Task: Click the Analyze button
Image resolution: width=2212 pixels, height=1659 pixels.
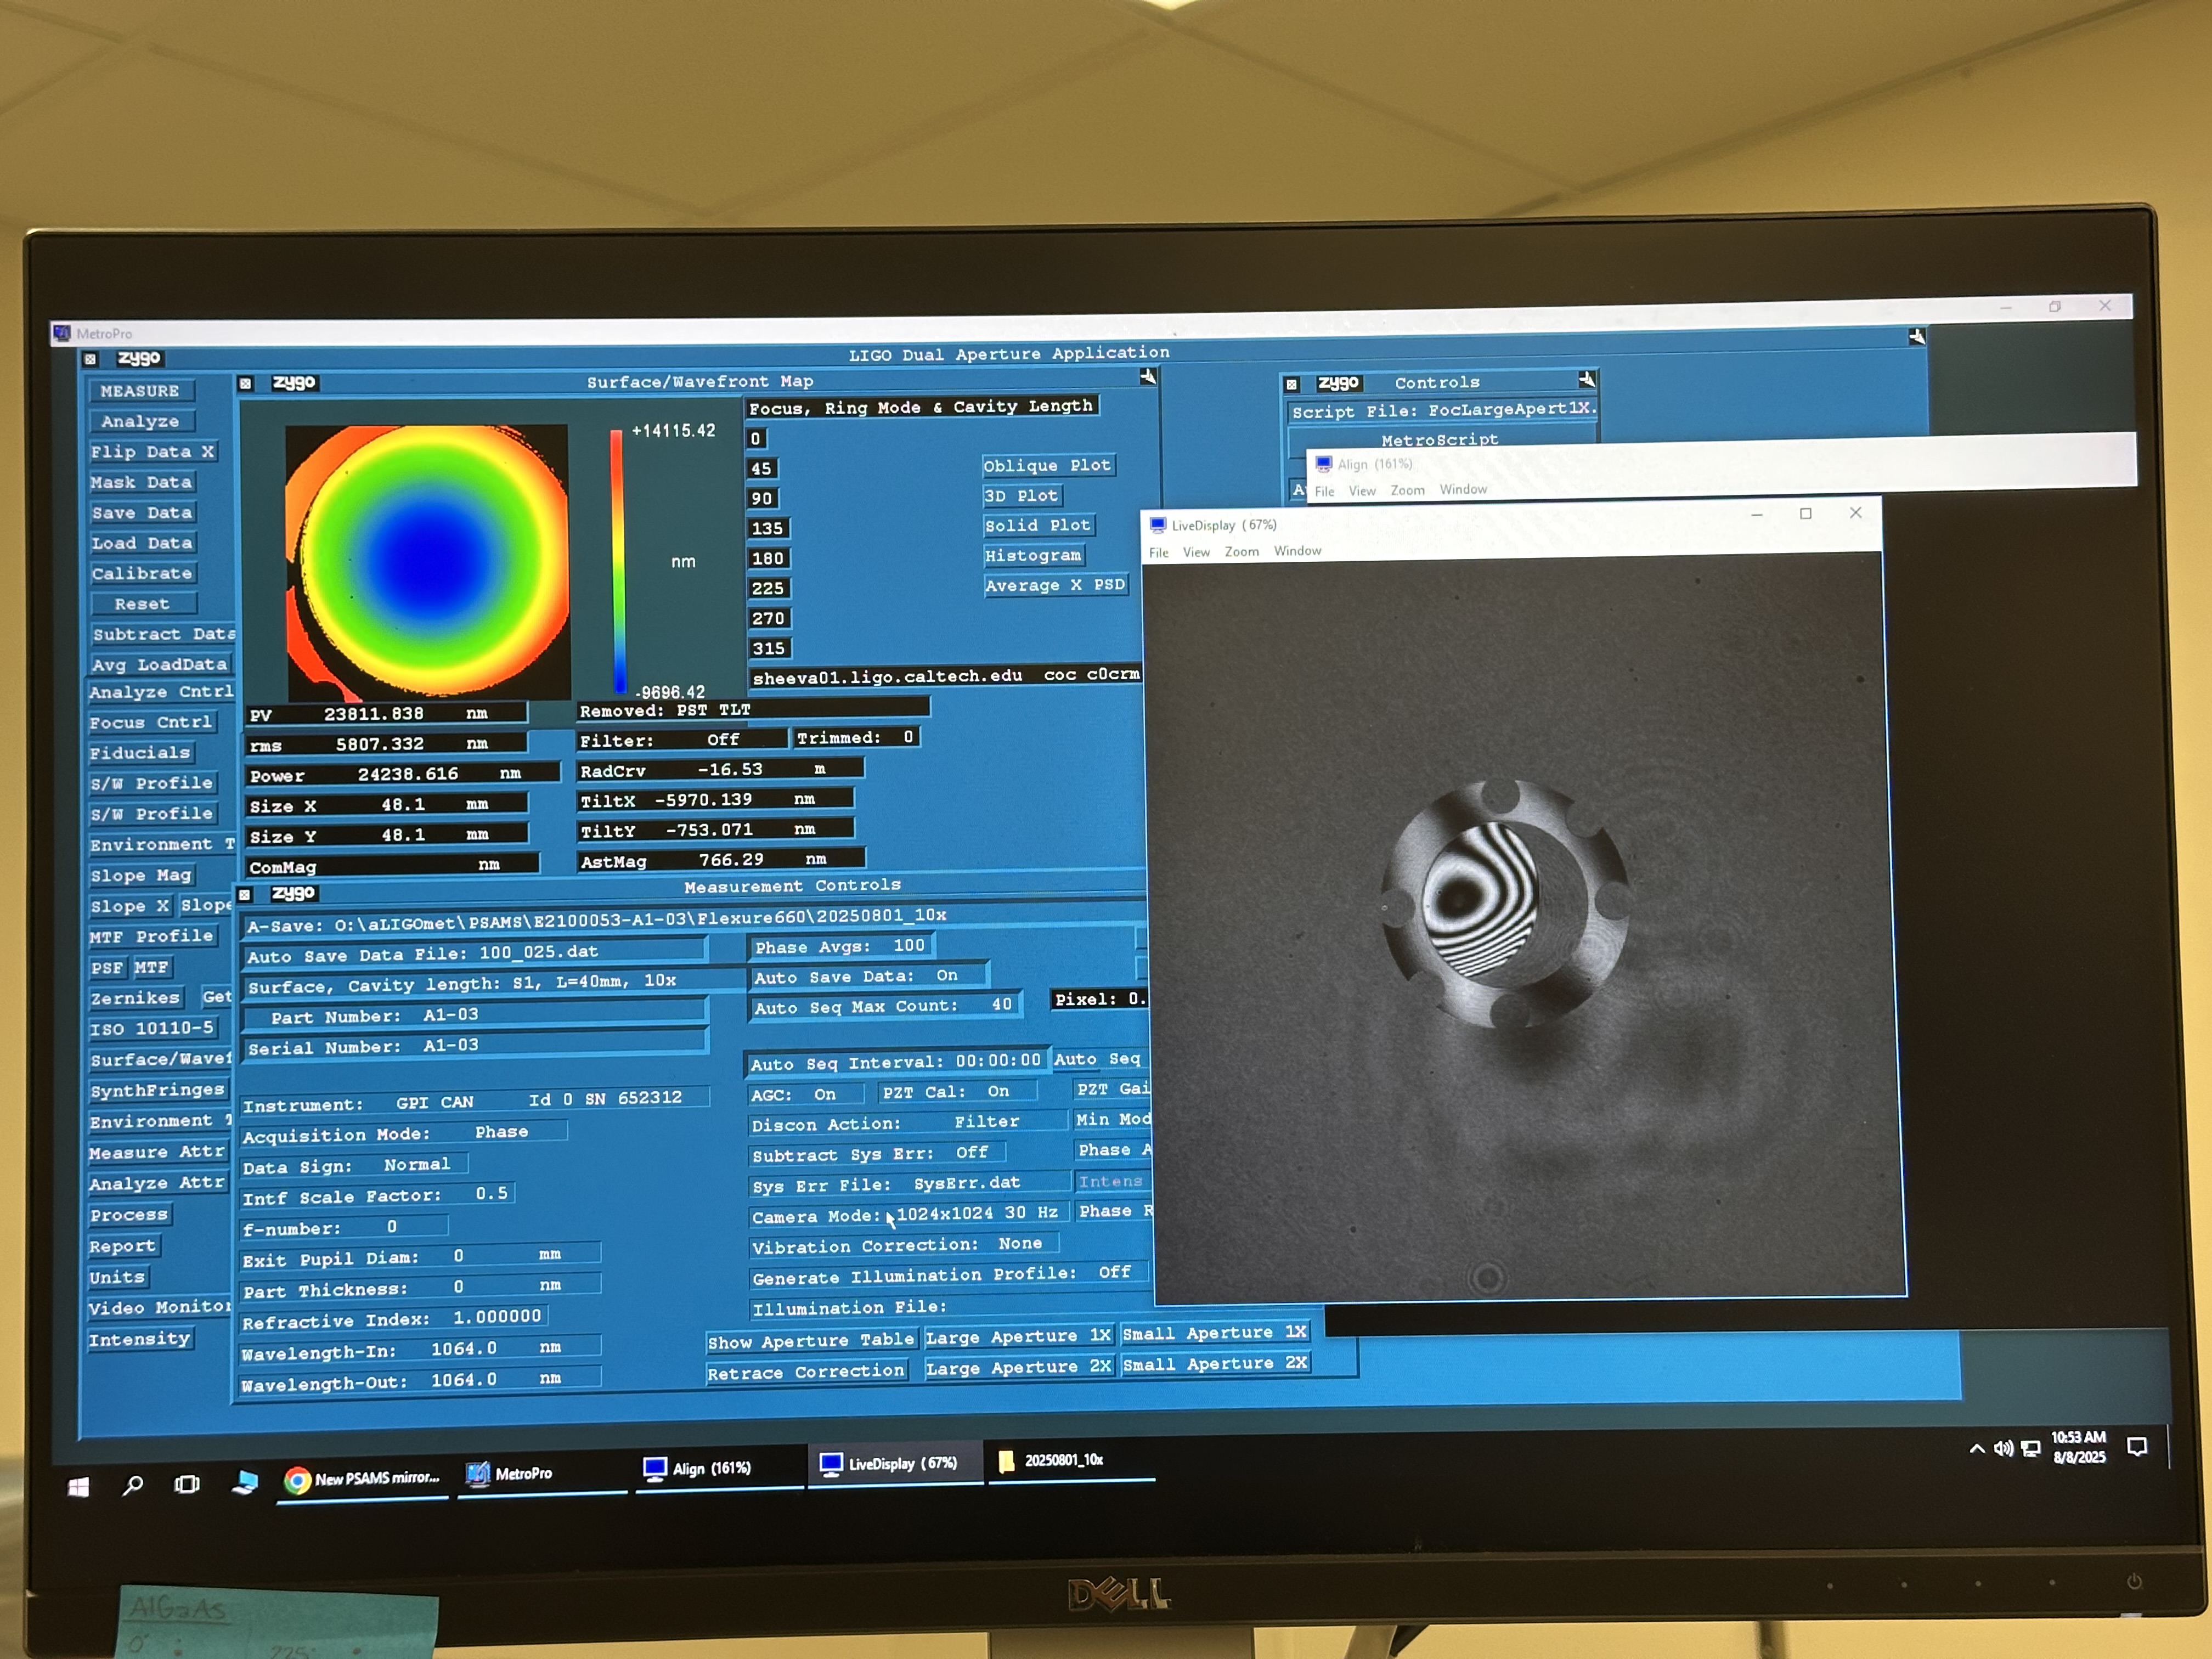Action: click(x=140, y=422)
